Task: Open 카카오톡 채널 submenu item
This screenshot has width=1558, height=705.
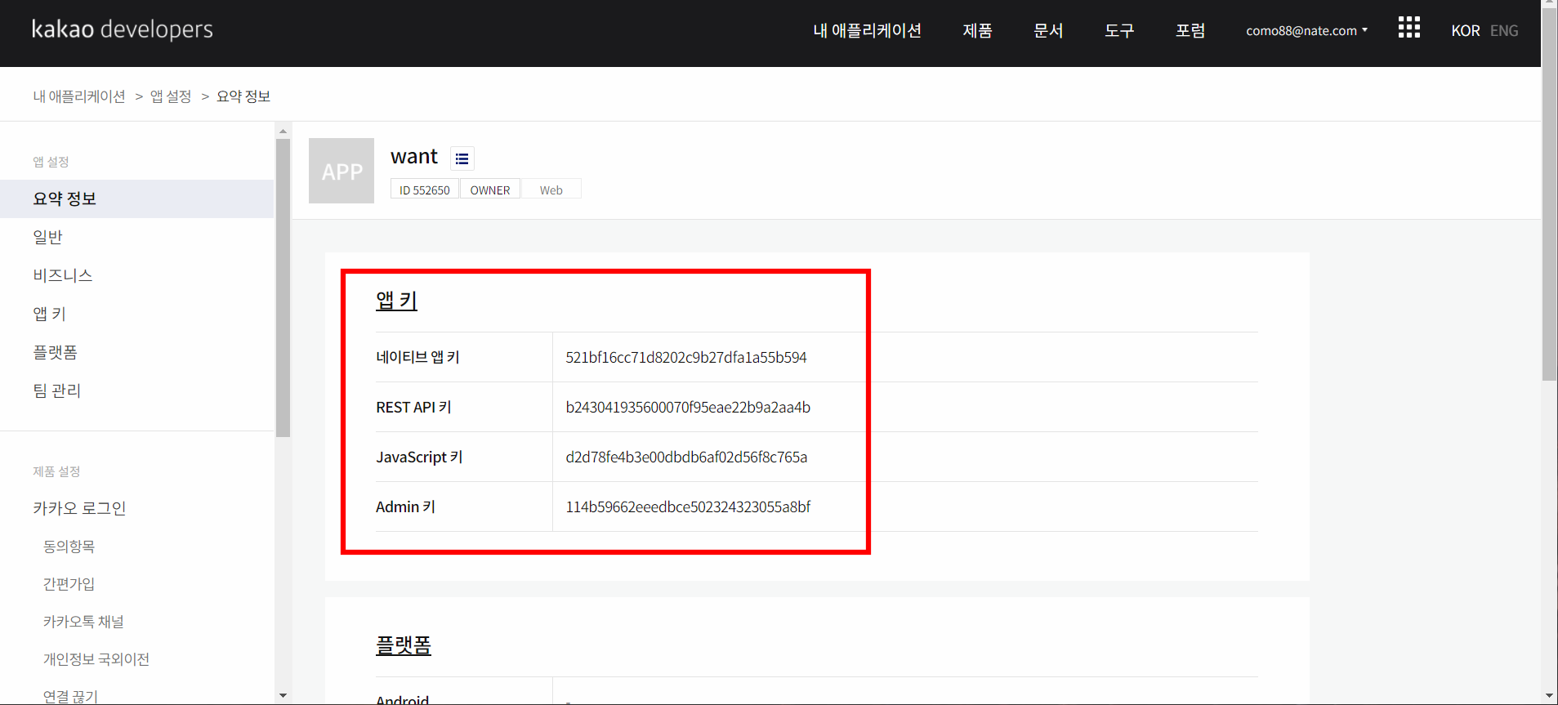Action: [83, 622]
